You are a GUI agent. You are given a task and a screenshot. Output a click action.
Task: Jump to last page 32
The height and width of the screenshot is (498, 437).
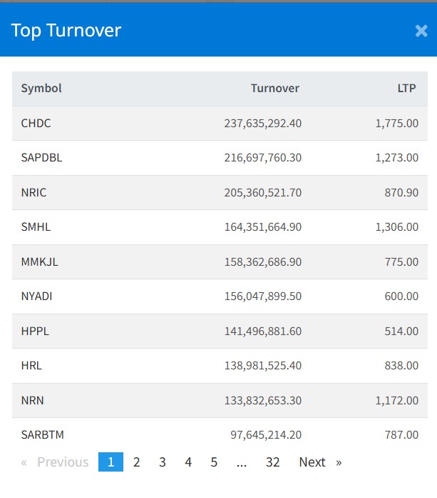(272, 462)
